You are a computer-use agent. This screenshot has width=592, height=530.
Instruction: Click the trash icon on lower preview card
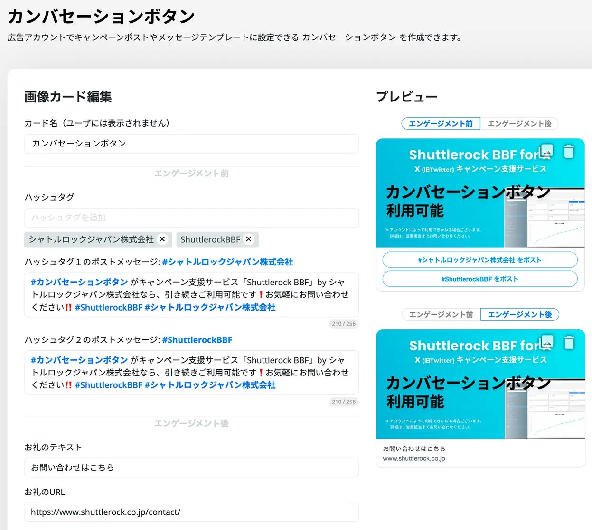coord(569,342)
